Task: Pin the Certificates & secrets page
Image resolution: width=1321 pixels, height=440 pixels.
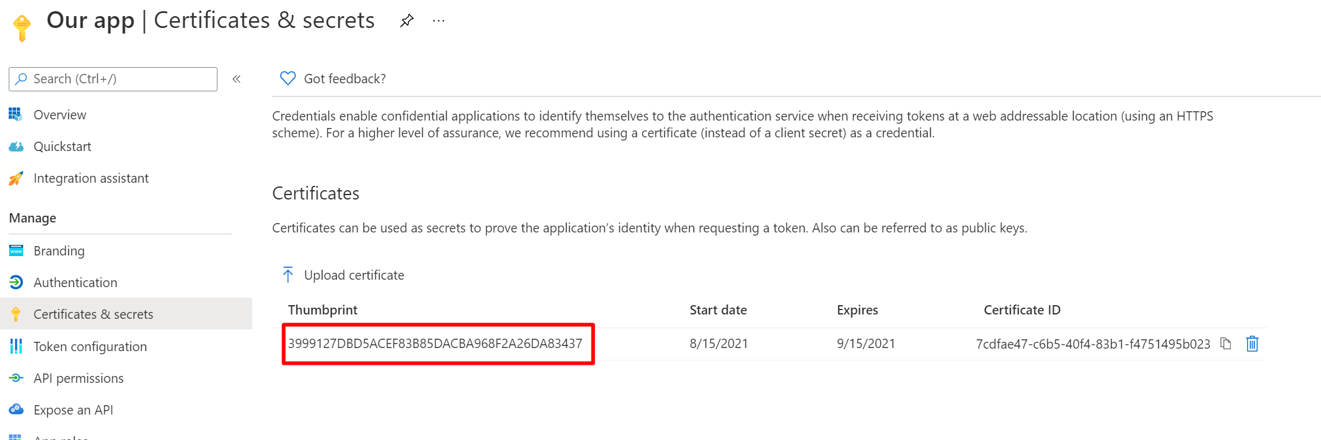Action: tap(407, 21)
